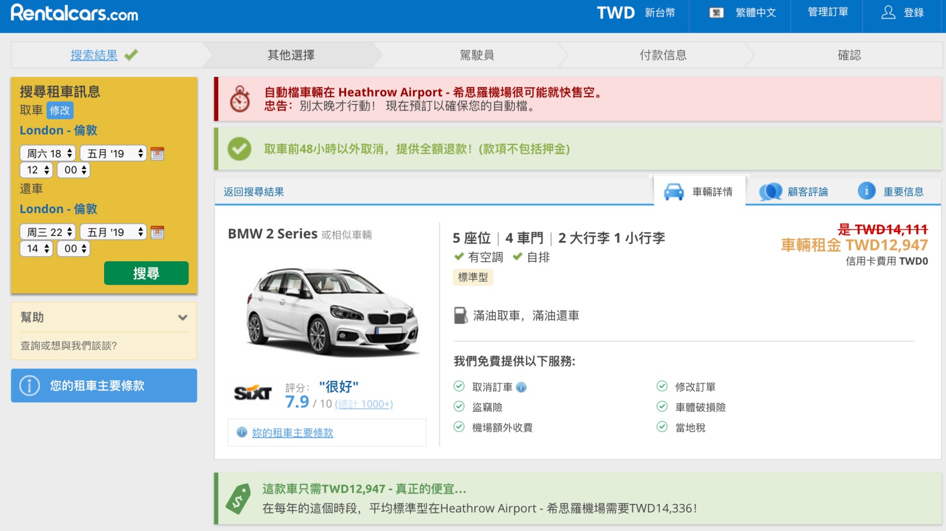Open pick-up minute dropdown showing 00

click(x=74, y=170)
